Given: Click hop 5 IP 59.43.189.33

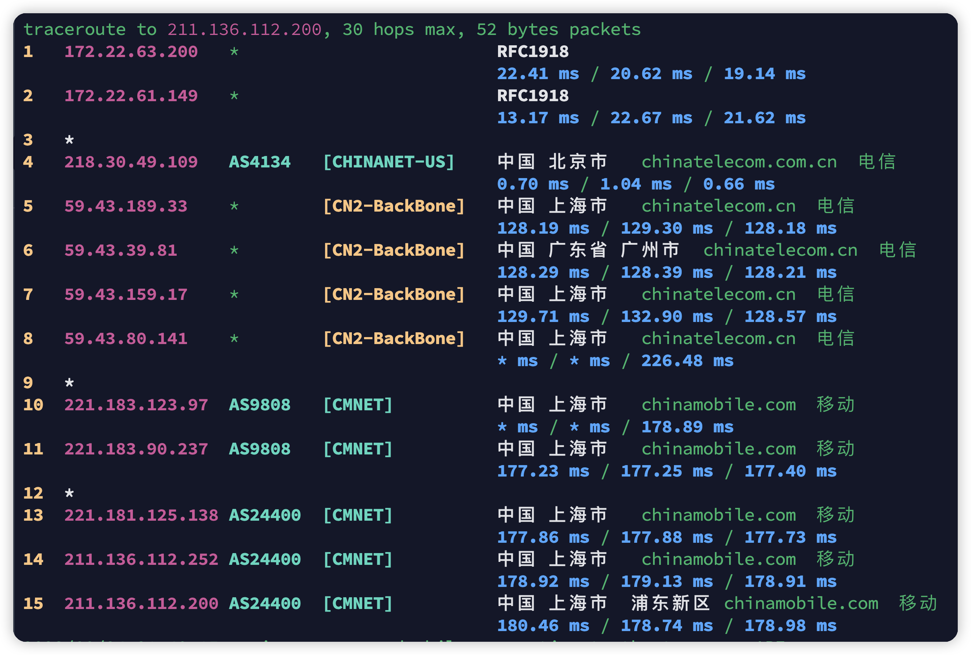Looking at the screenshot, I should 126,206.
